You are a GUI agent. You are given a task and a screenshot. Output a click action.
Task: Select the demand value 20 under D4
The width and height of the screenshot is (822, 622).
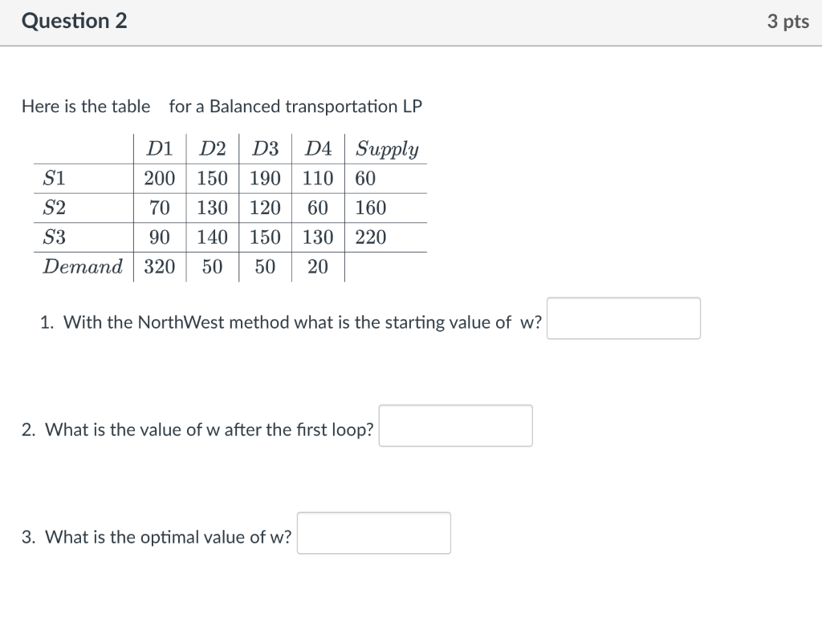tap(317, 266)
